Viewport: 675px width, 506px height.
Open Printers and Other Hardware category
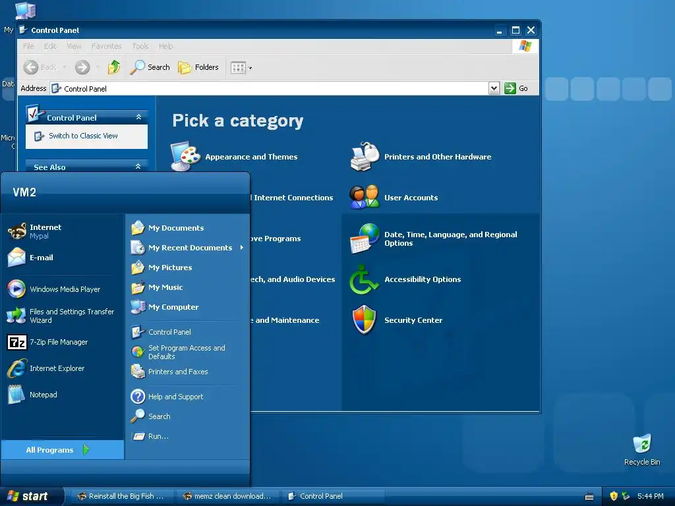click(421, 157)
